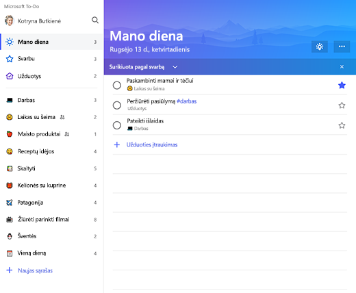Open the search magnifier icon
Viewport: 356px width, 293px height.
95,21
